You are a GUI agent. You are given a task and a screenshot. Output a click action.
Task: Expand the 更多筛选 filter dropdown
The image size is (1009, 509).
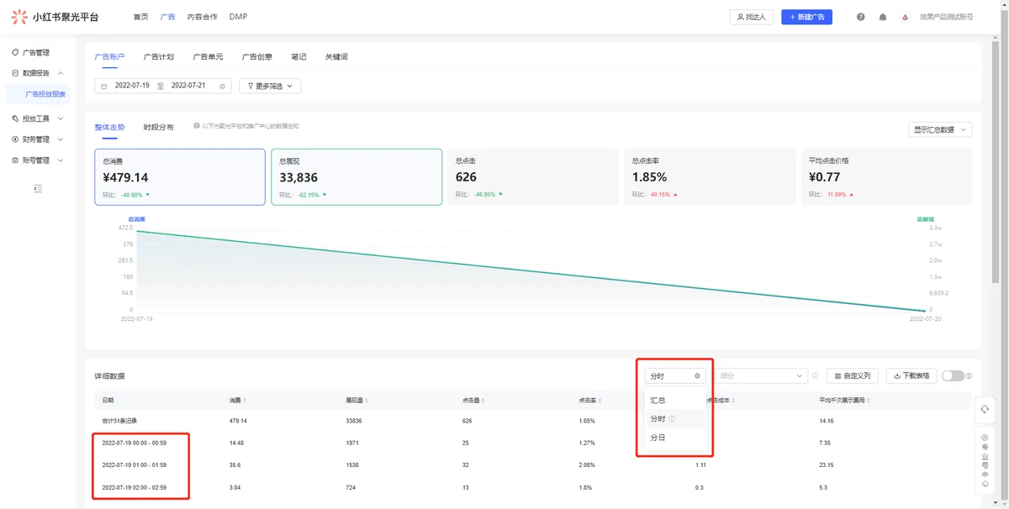(x=270, y=86)
